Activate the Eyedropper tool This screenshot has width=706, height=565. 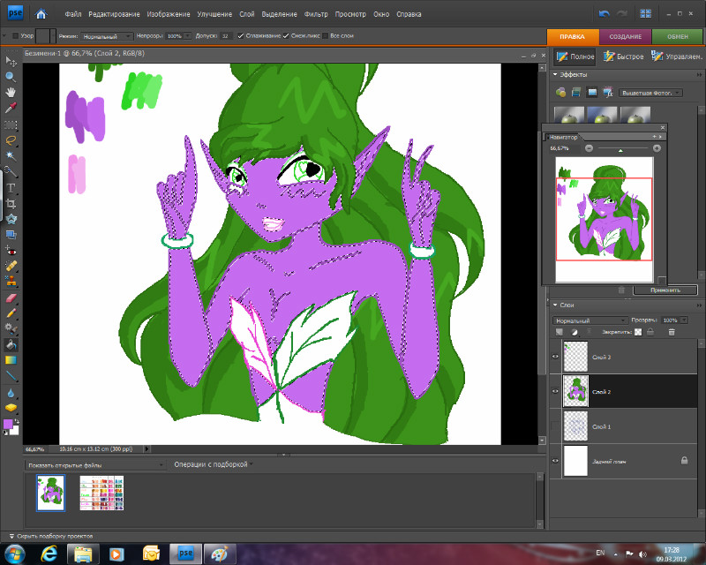click(11, 108)
